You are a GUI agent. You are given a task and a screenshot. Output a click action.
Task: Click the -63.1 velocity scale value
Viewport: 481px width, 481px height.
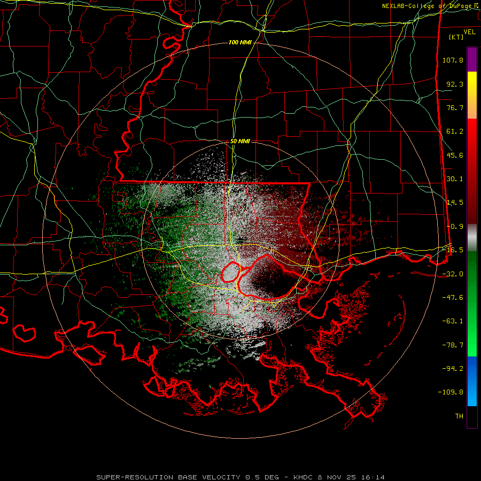tap(453, 321)
